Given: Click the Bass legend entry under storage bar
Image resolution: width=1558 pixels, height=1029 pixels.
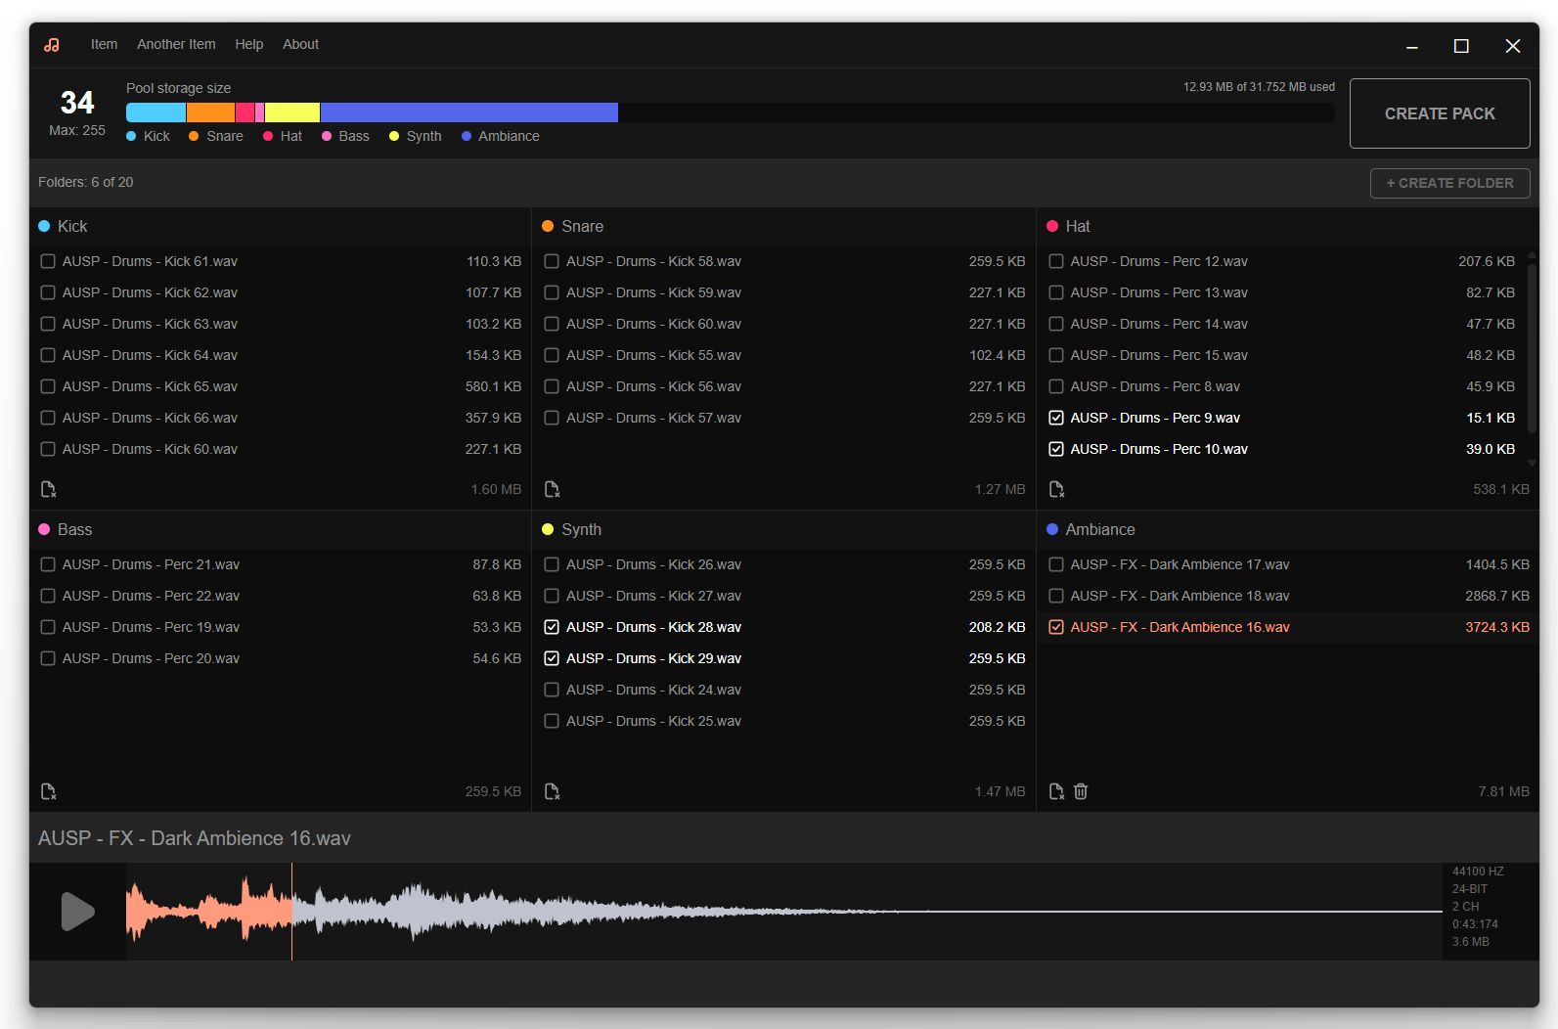Looking at the screenshot, I should click(x=345, y=136).
